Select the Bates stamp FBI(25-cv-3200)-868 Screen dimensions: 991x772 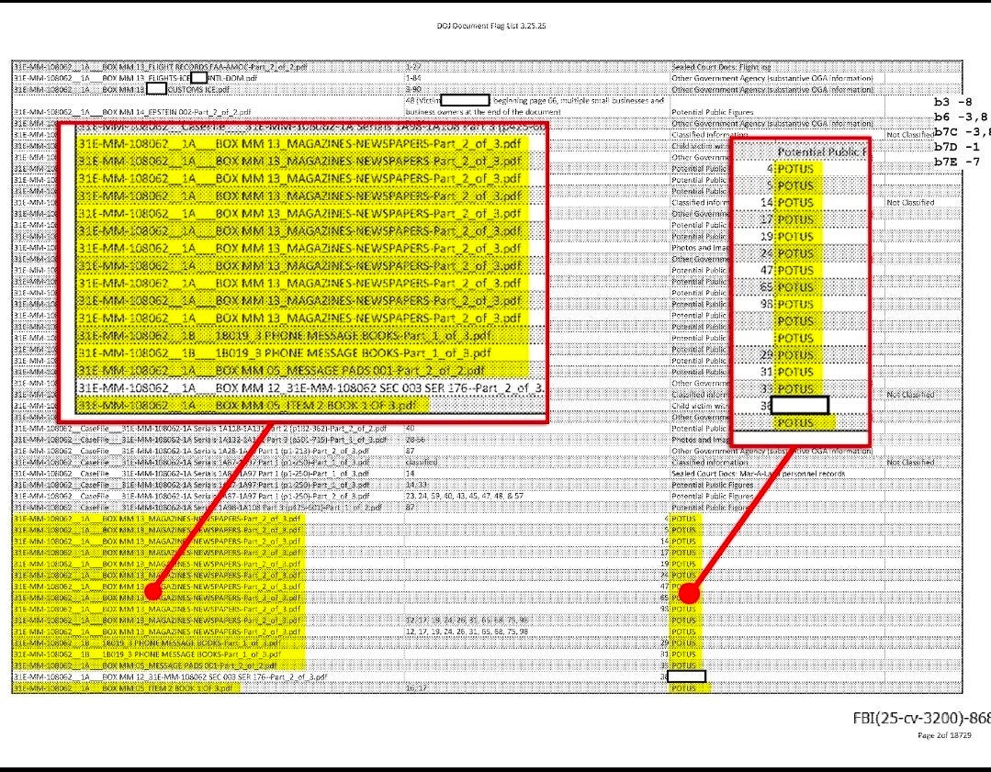(921, 718)
